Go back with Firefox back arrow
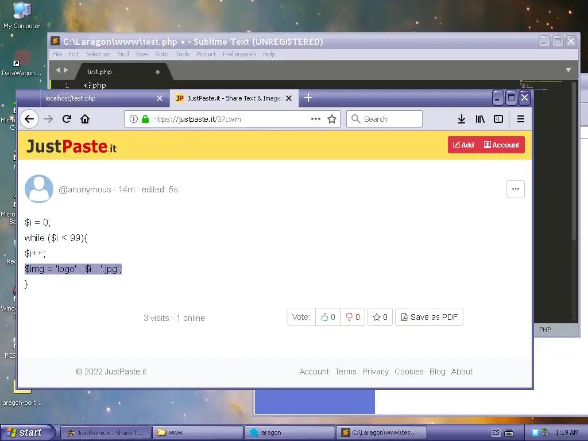This screenshot has width=588, height=441. click(29, 119)
